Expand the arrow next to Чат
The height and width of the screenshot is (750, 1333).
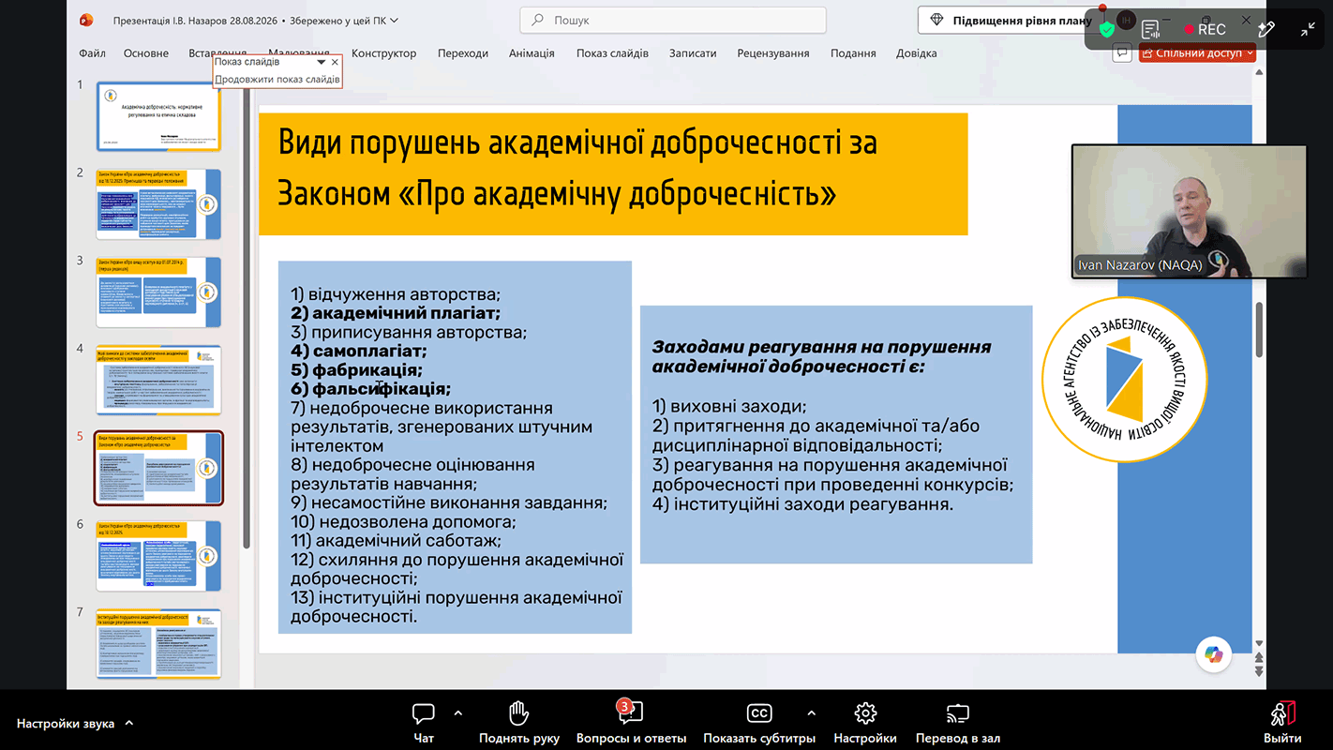click(x=457, y=713)
